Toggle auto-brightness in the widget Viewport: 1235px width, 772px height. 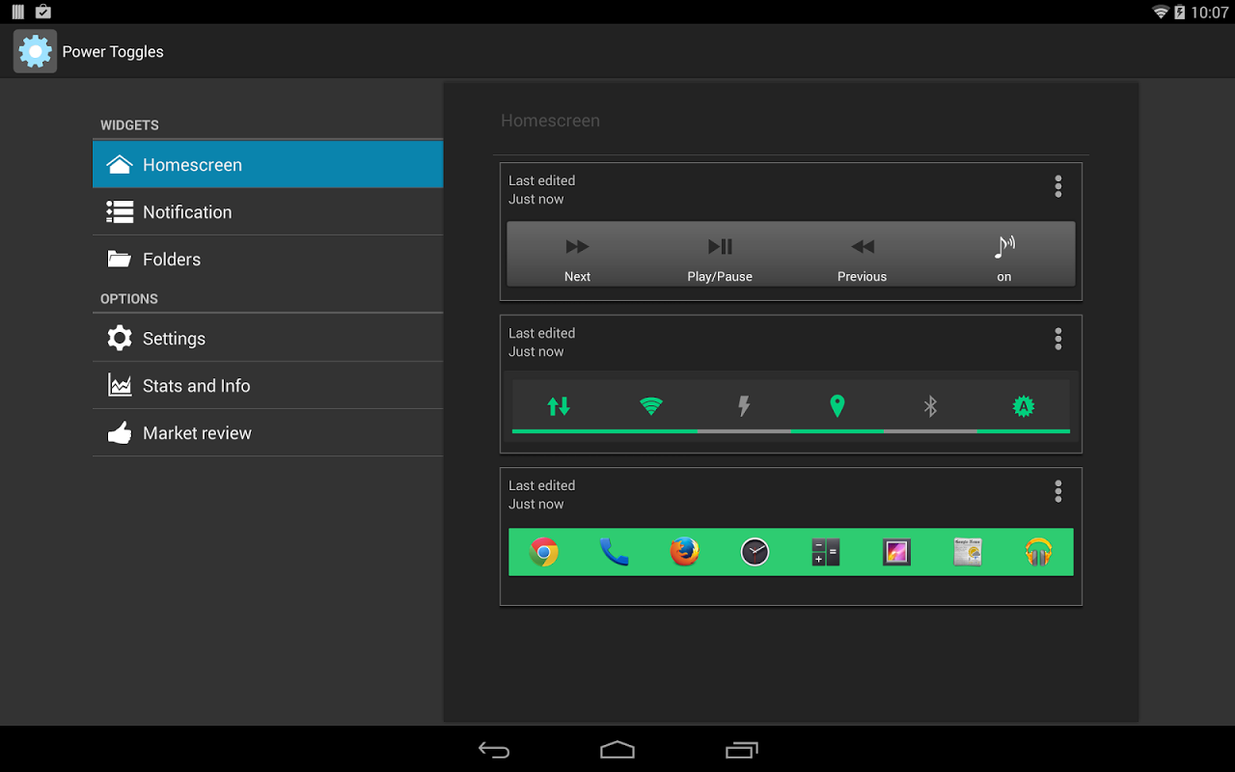[x=1023, y=407]
